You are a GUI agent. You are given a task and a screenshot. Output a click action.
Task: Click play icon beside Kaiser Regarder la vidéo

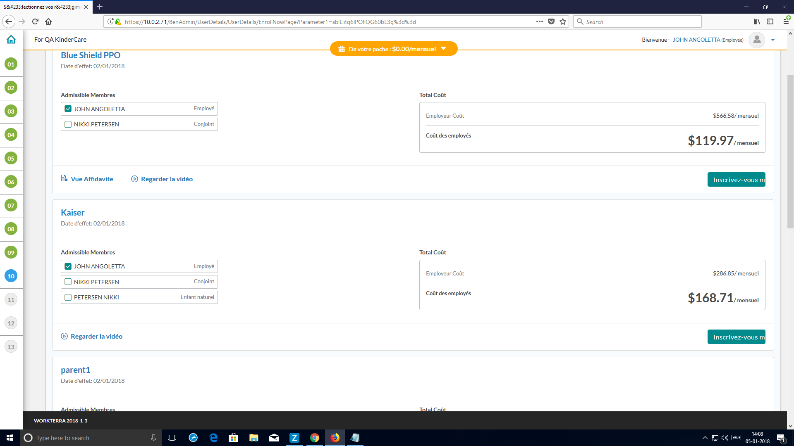64,336
